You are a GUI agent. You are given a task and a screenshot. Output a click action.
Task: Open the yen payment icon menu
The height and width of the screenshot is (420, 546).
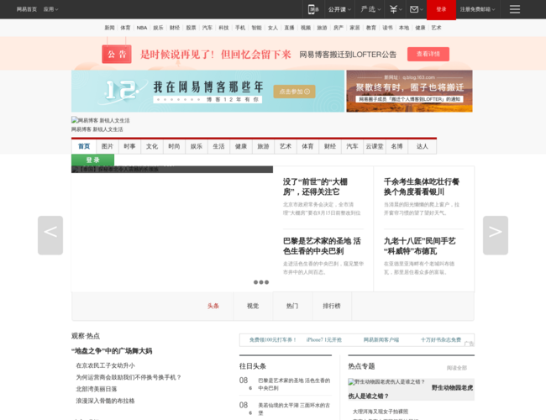coord(396,9)
